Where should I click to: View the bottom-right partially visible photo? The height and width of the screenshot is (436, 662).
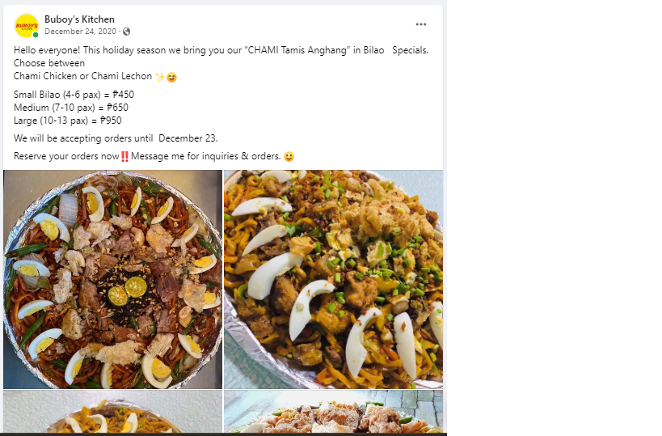pos(333,413)
